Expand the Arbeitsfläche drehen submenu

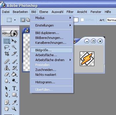click(51, 60)
